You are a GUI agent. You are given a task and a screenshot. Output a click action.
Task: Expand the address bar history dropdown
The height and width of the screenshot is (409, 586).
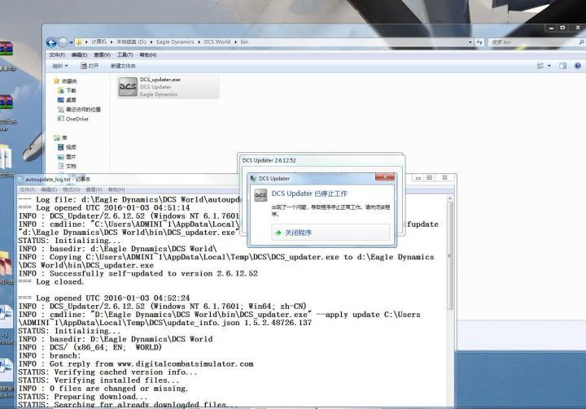pyautogui.click(x=470, y=42)
